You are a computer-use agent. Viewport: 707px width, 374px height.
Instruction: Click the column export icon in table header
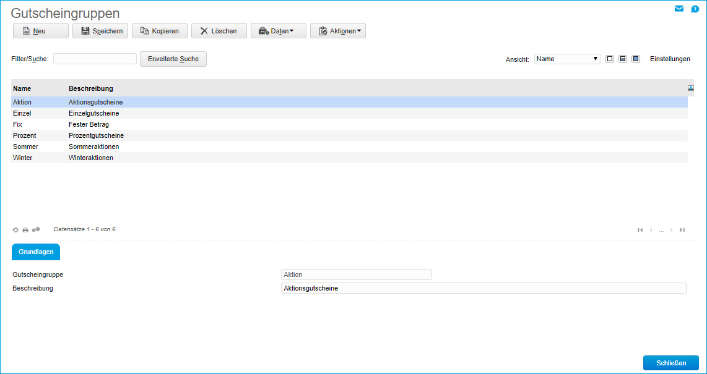click(691, 88)
